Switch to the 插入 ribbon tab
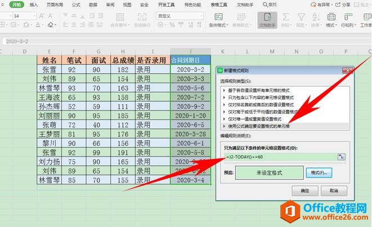This screenshot has height=227, width=372. coord(34,5)
